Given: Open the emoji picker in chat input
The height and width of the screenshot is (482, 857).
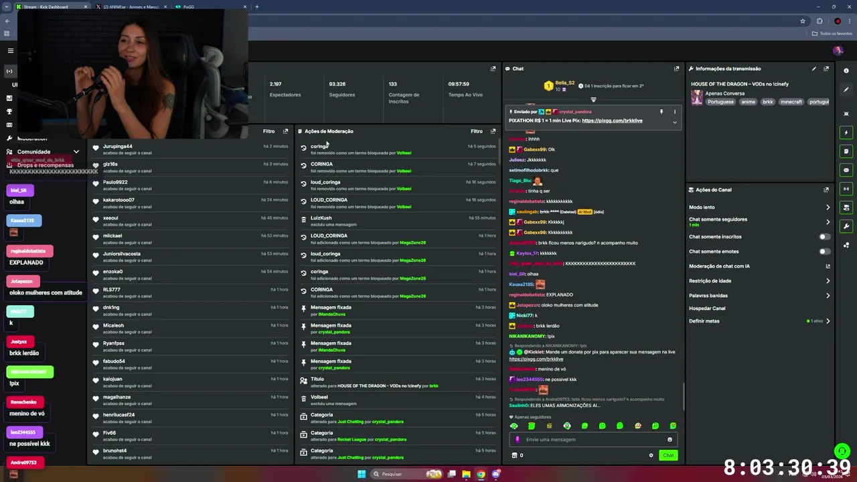Looking at the screenshot, I should 670,439.
